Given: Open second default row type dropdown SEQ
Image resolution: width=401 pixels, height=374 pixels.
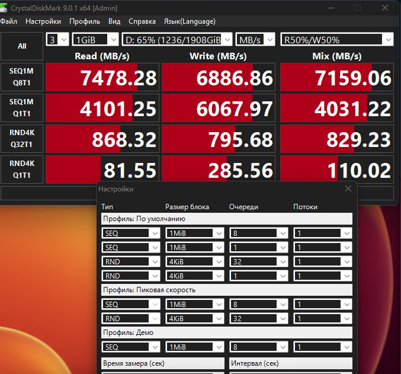Looking at the screenshot, I should point(131,247).
